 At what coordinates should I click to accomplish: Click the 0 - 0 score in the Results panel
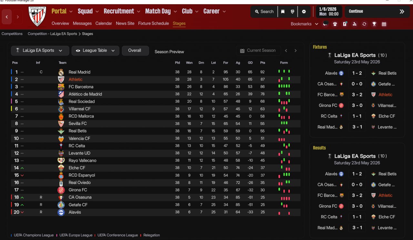pyautogui.click(x=357, y=185)
